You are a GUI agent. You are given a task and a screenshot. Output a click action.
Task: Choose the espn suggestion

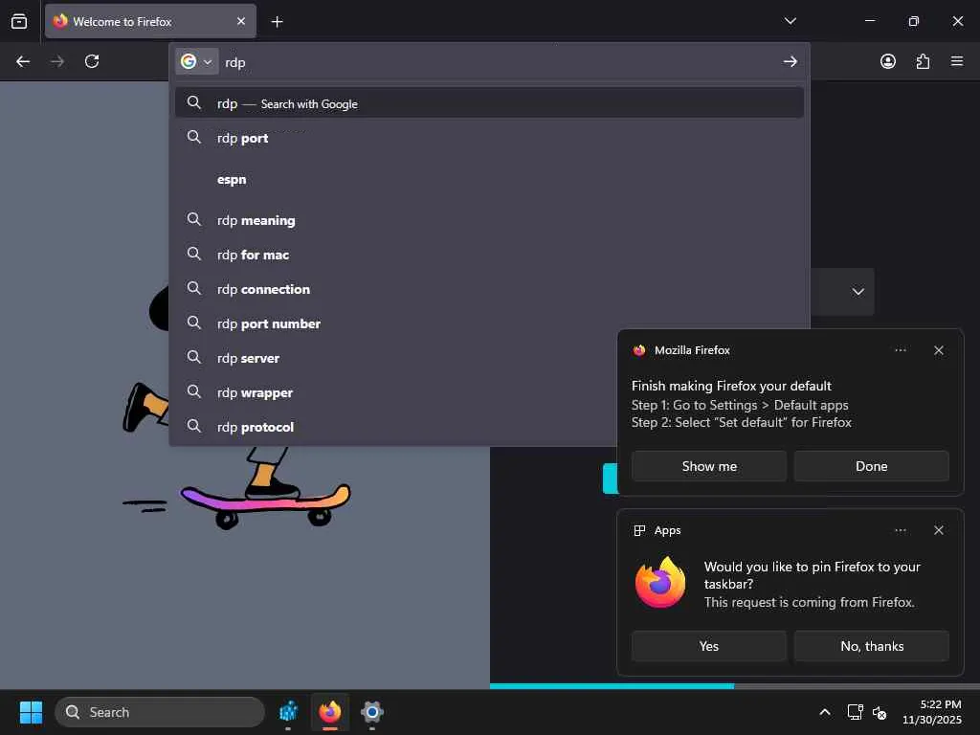(489, 179)
